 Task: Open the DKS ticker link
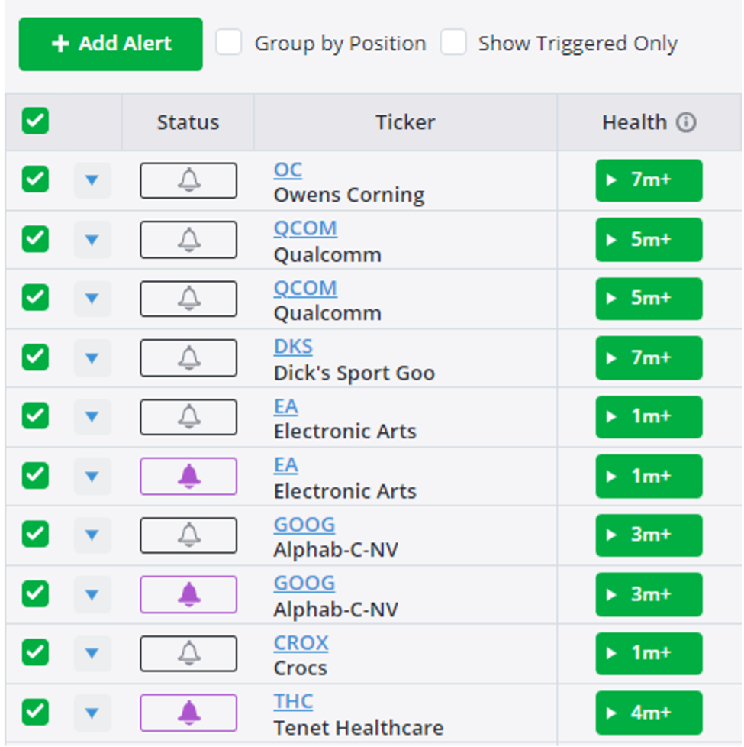[293, 346]
